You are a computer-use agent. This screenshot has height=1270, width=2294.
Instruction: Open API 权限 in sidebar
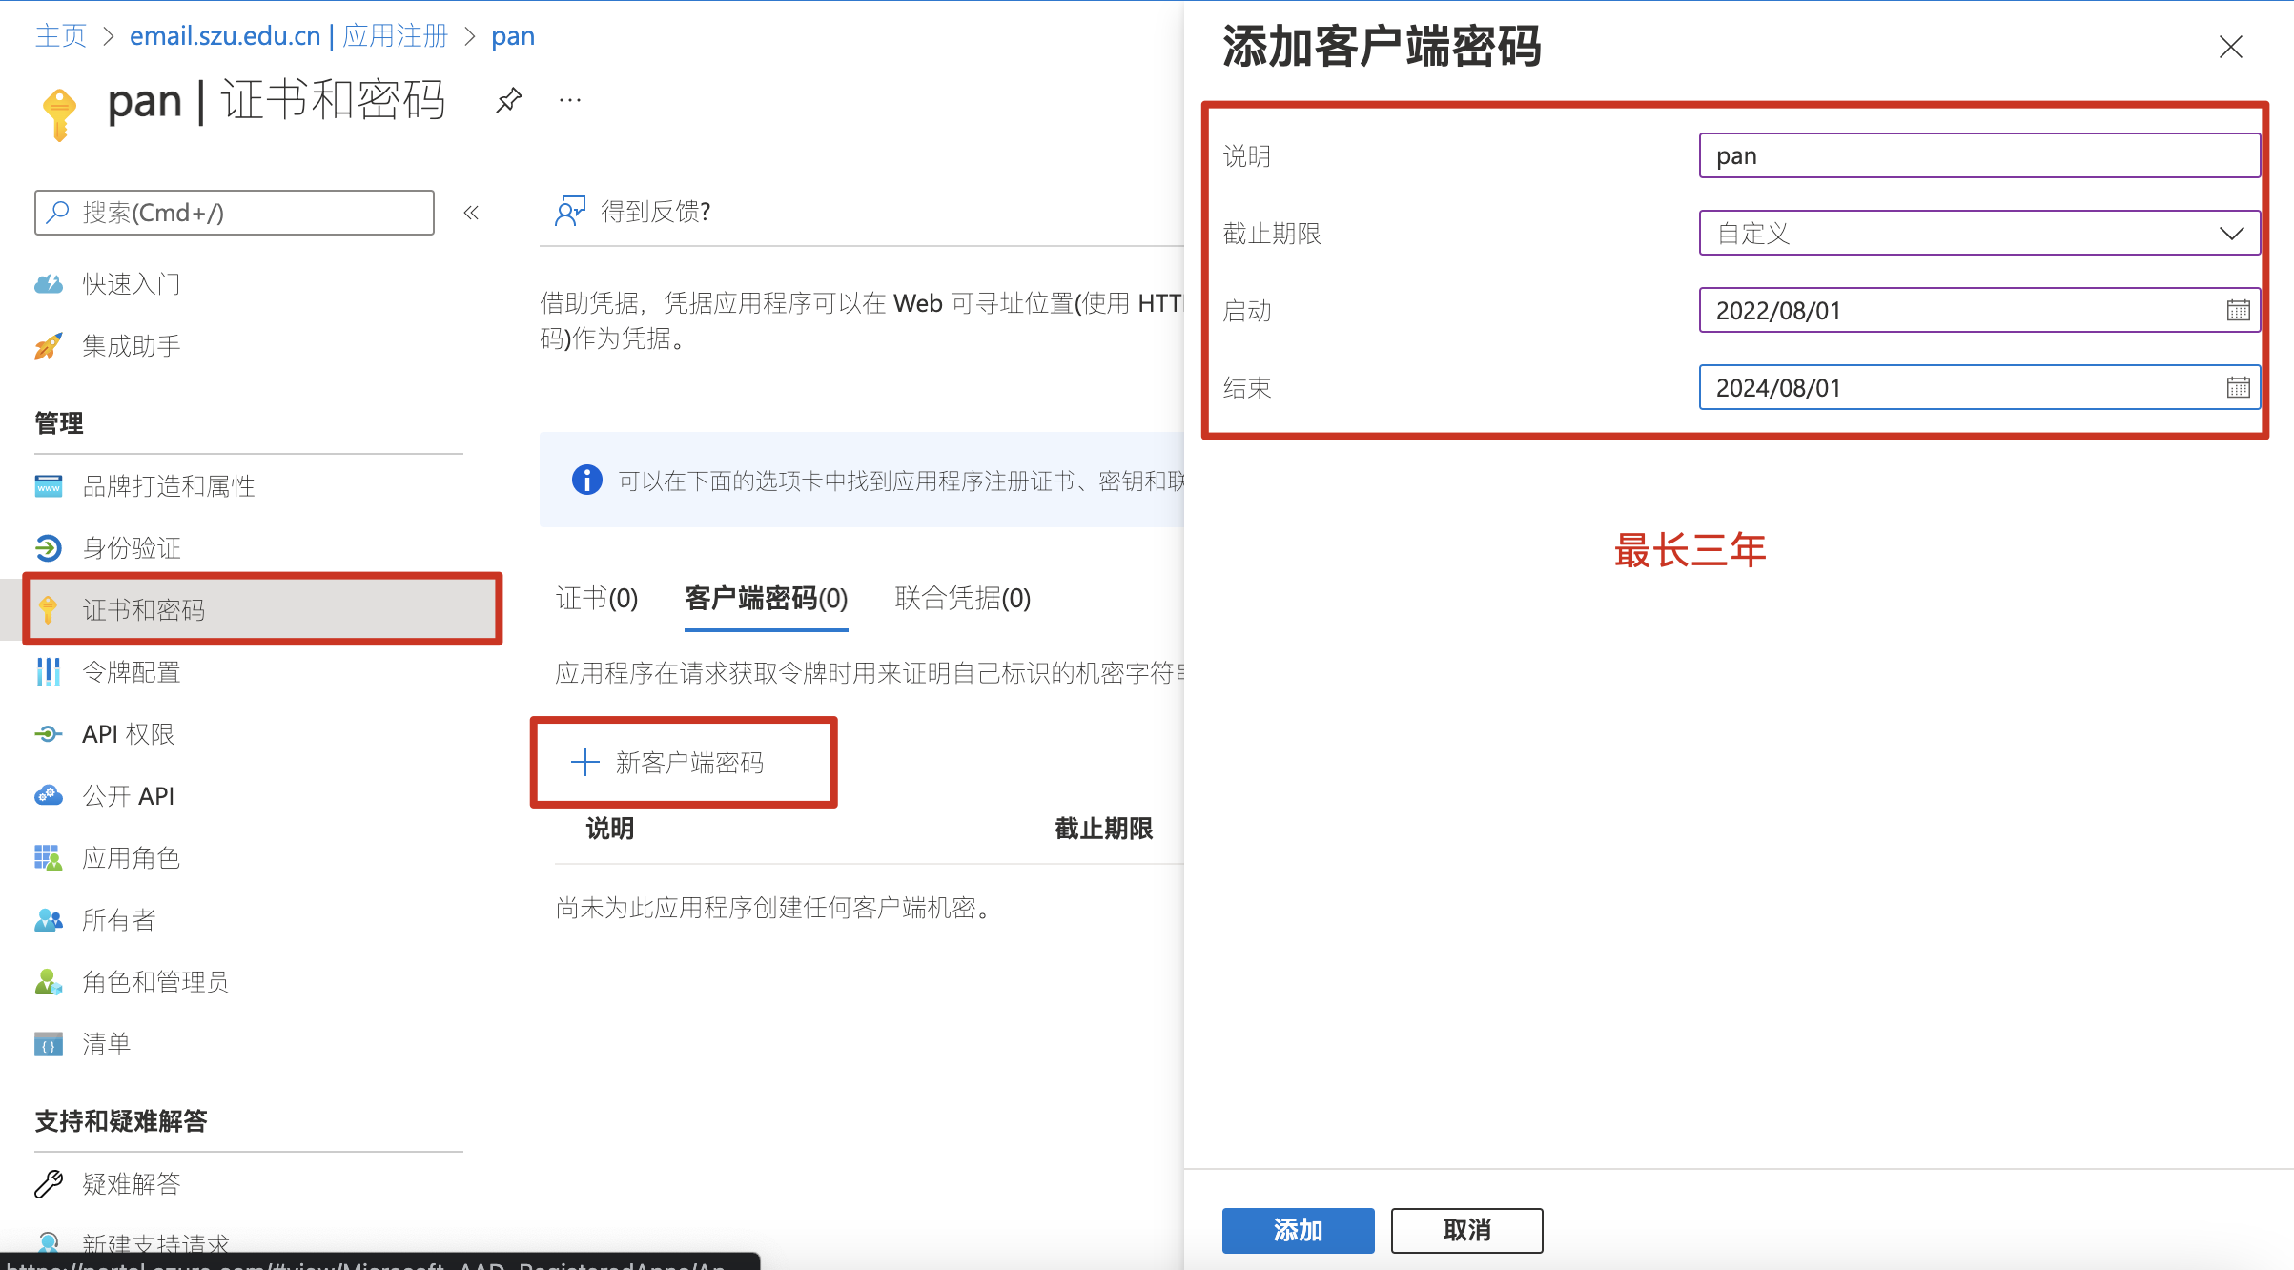click(128, 734)
